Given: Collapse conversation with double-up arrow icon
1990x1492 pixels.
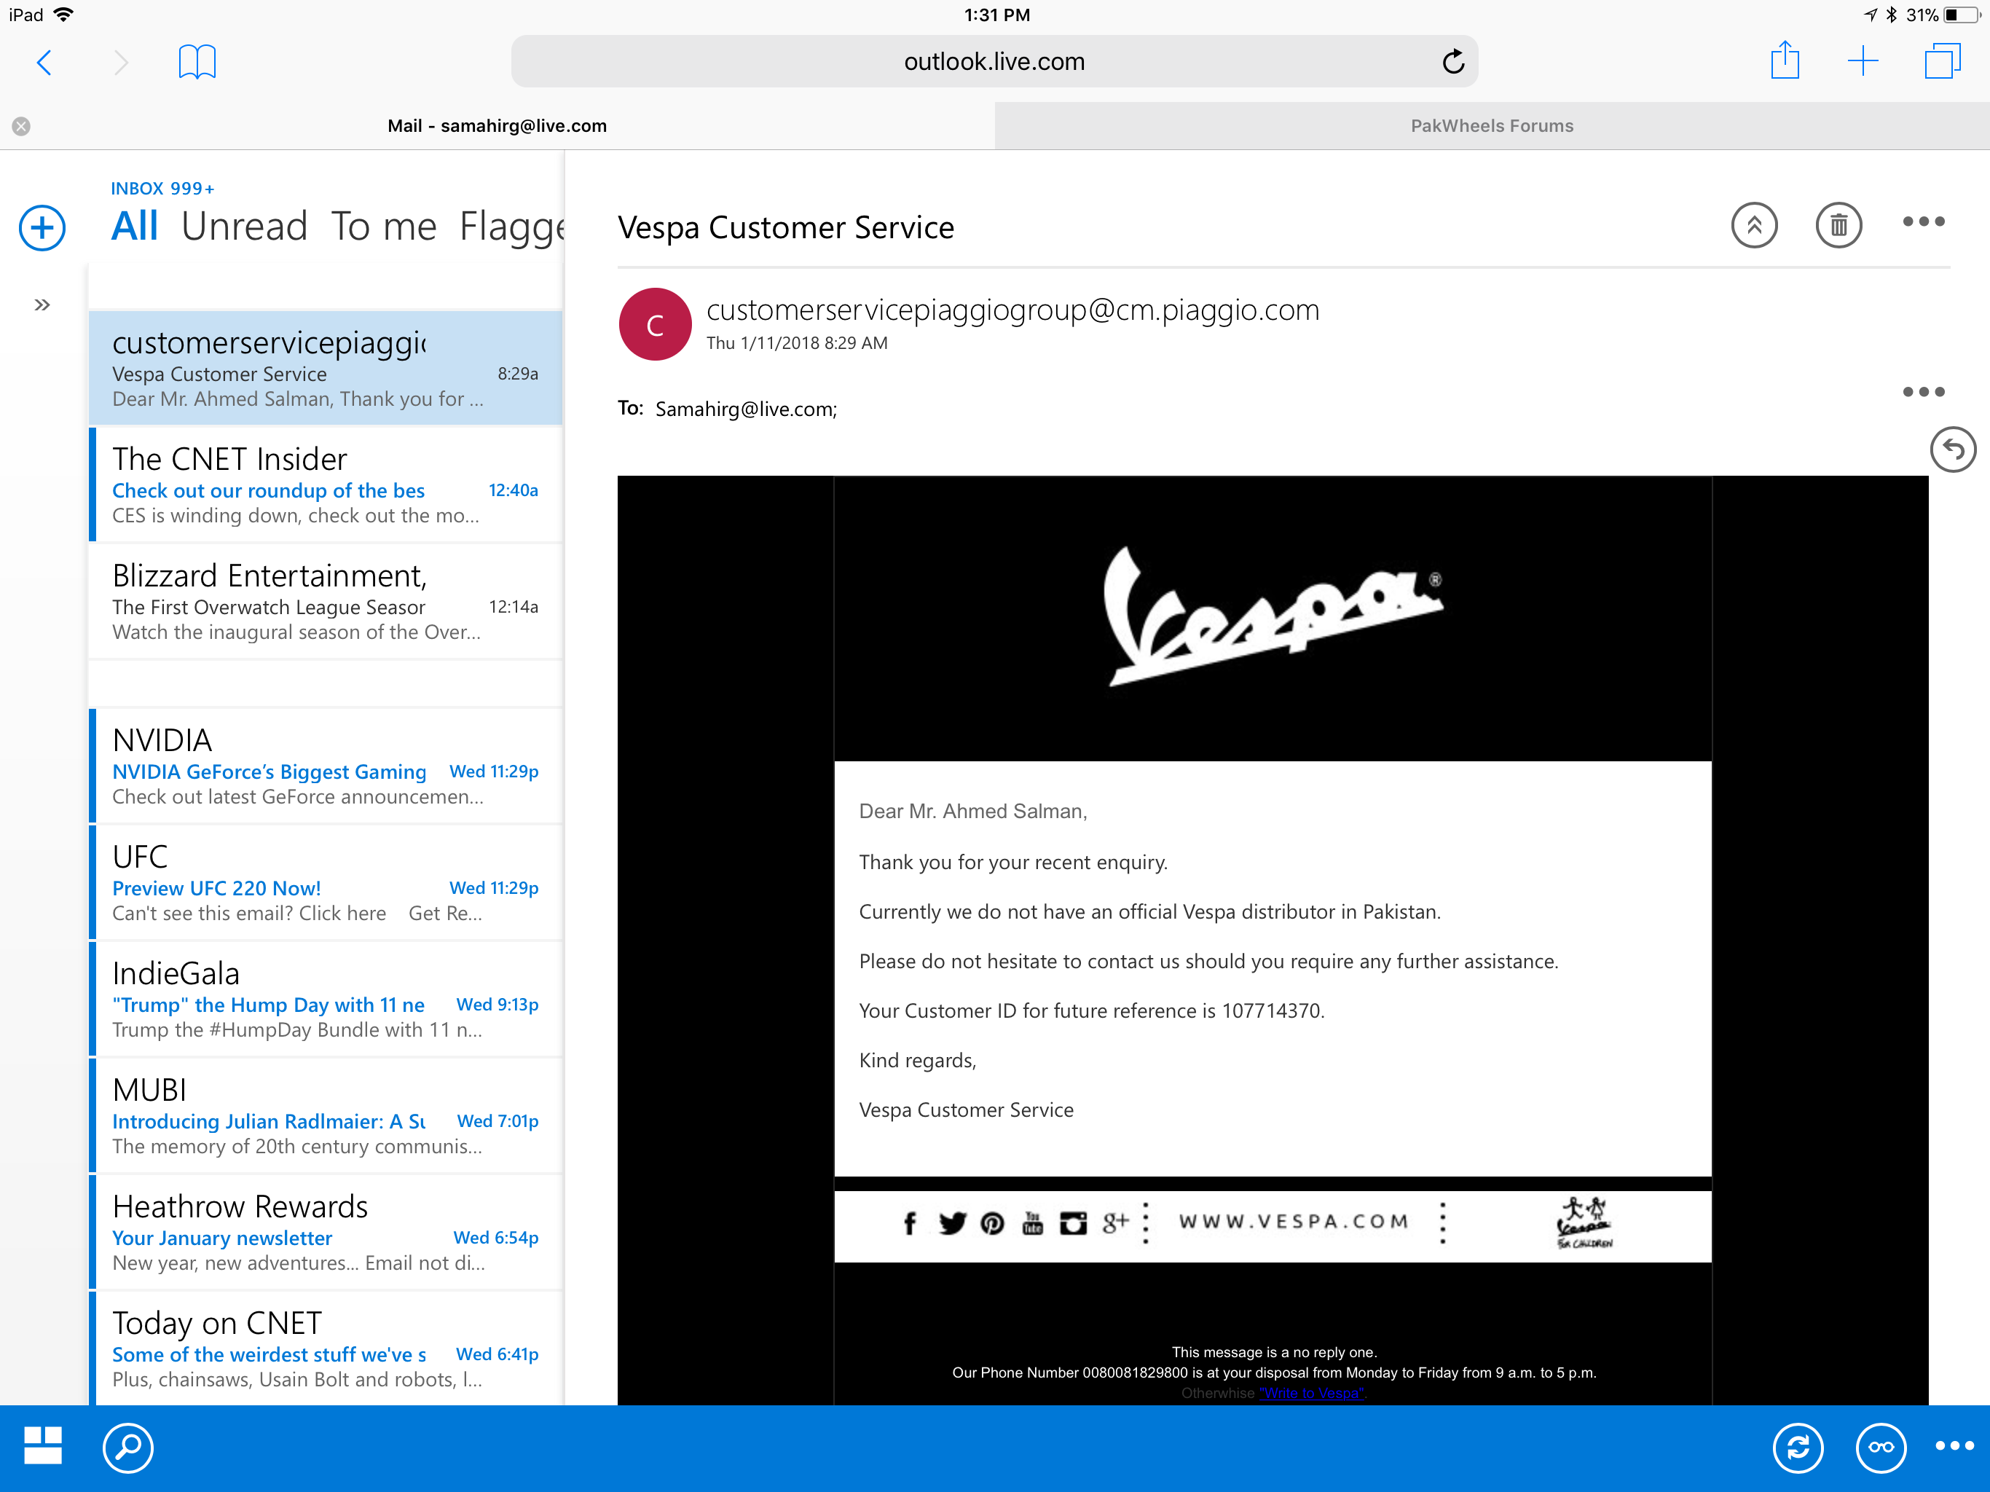Looking at the screenshot, I should pyautogui.click(x=1754, y=225).
